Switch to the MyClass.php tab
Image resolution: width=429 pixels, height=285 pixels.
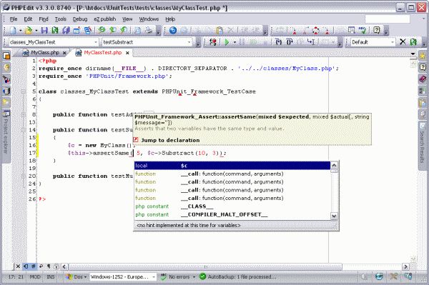tap(44, 53)
